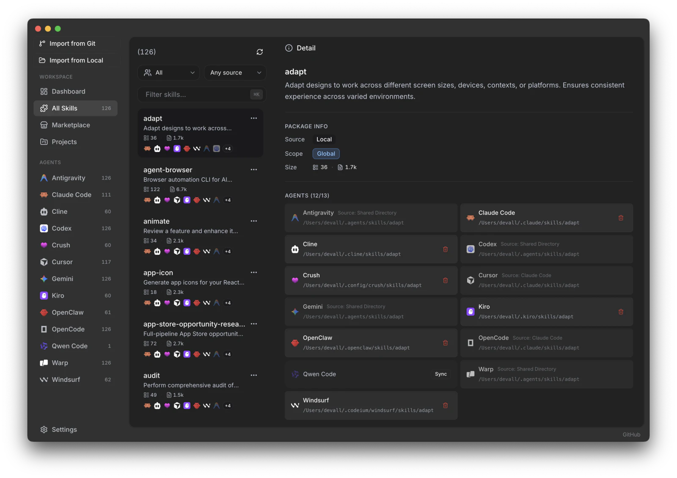Click the +4 agents badge on audit
This screenshot has width=677, height=478.
click(228, 406)
